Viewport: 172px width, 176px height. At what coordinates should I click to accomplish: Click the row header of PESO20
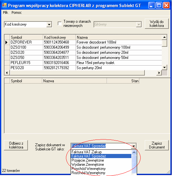[x=7, y=68]
